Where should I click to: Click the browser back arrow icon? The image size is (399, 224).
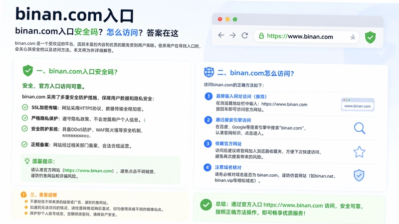(221, 35)
